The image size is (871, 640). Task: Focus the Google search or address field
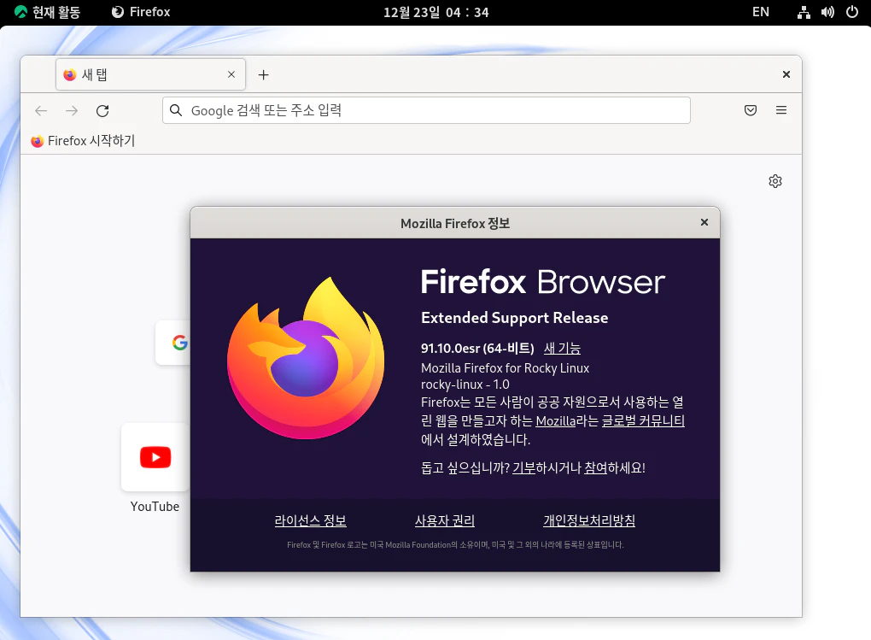tap(426, 110)
